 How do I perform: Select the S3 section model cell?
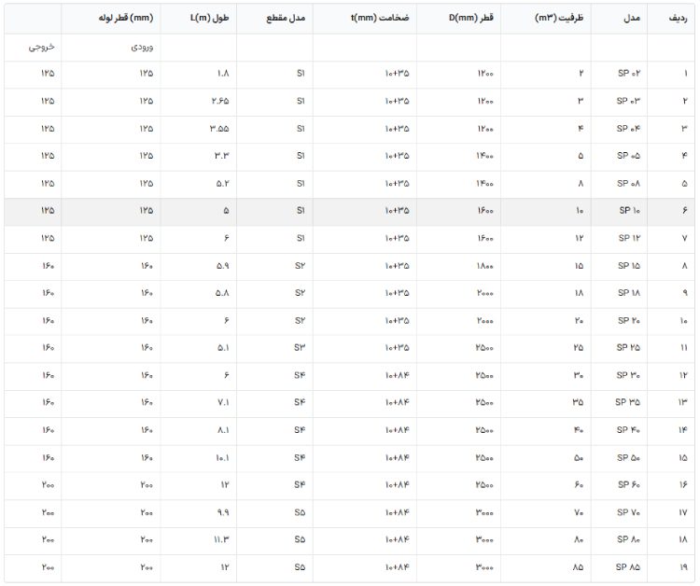point(274,348)
